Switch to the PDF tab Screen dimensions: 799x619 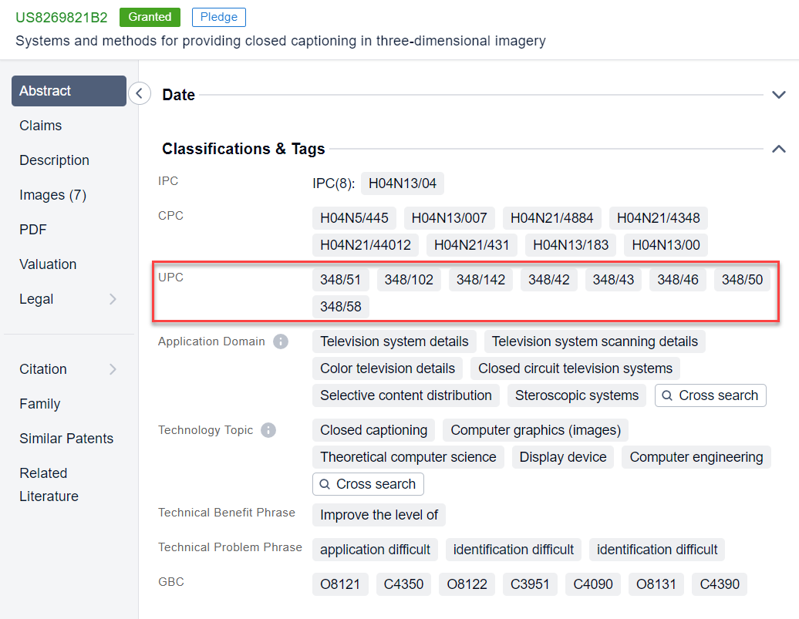[x=32, y=229]
